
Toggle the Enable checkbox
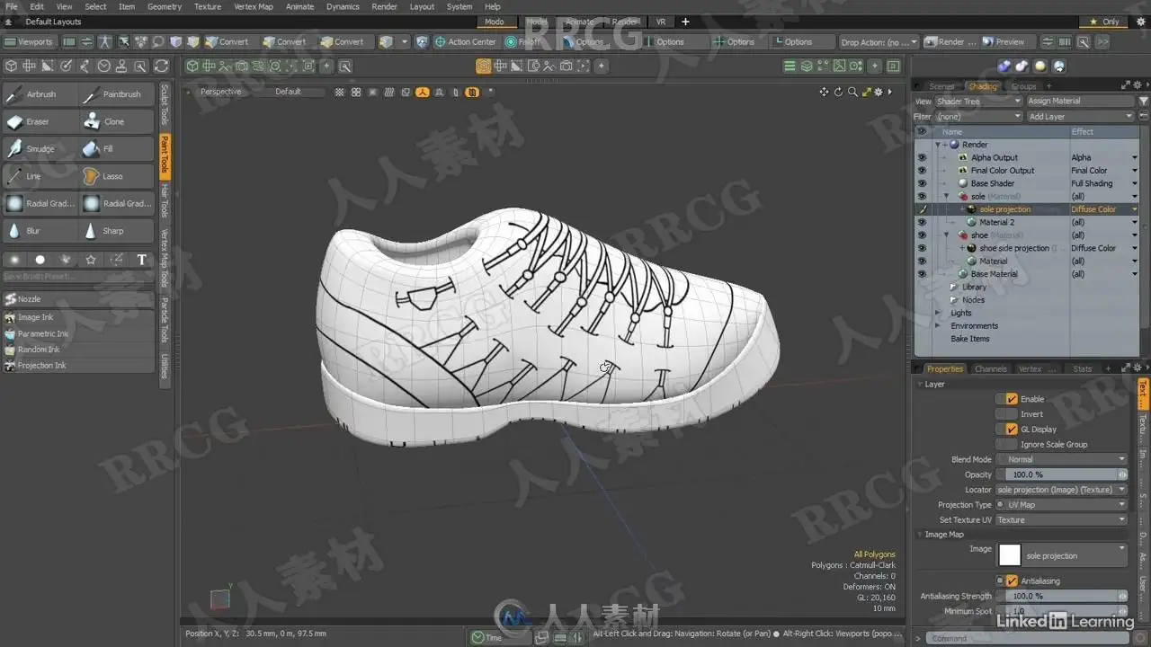point(1012,399)
